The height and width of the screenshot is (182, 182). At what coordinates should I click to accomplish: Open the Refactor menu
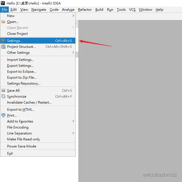[85, 10]
